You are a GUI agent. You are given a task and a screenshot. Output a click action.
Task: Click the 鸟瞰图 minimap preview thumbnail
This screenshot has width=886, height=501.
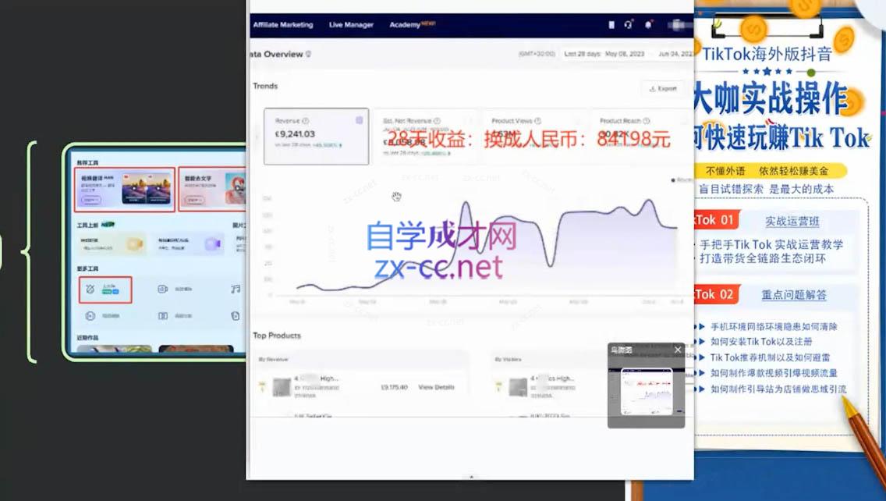(x=647, y=392)
